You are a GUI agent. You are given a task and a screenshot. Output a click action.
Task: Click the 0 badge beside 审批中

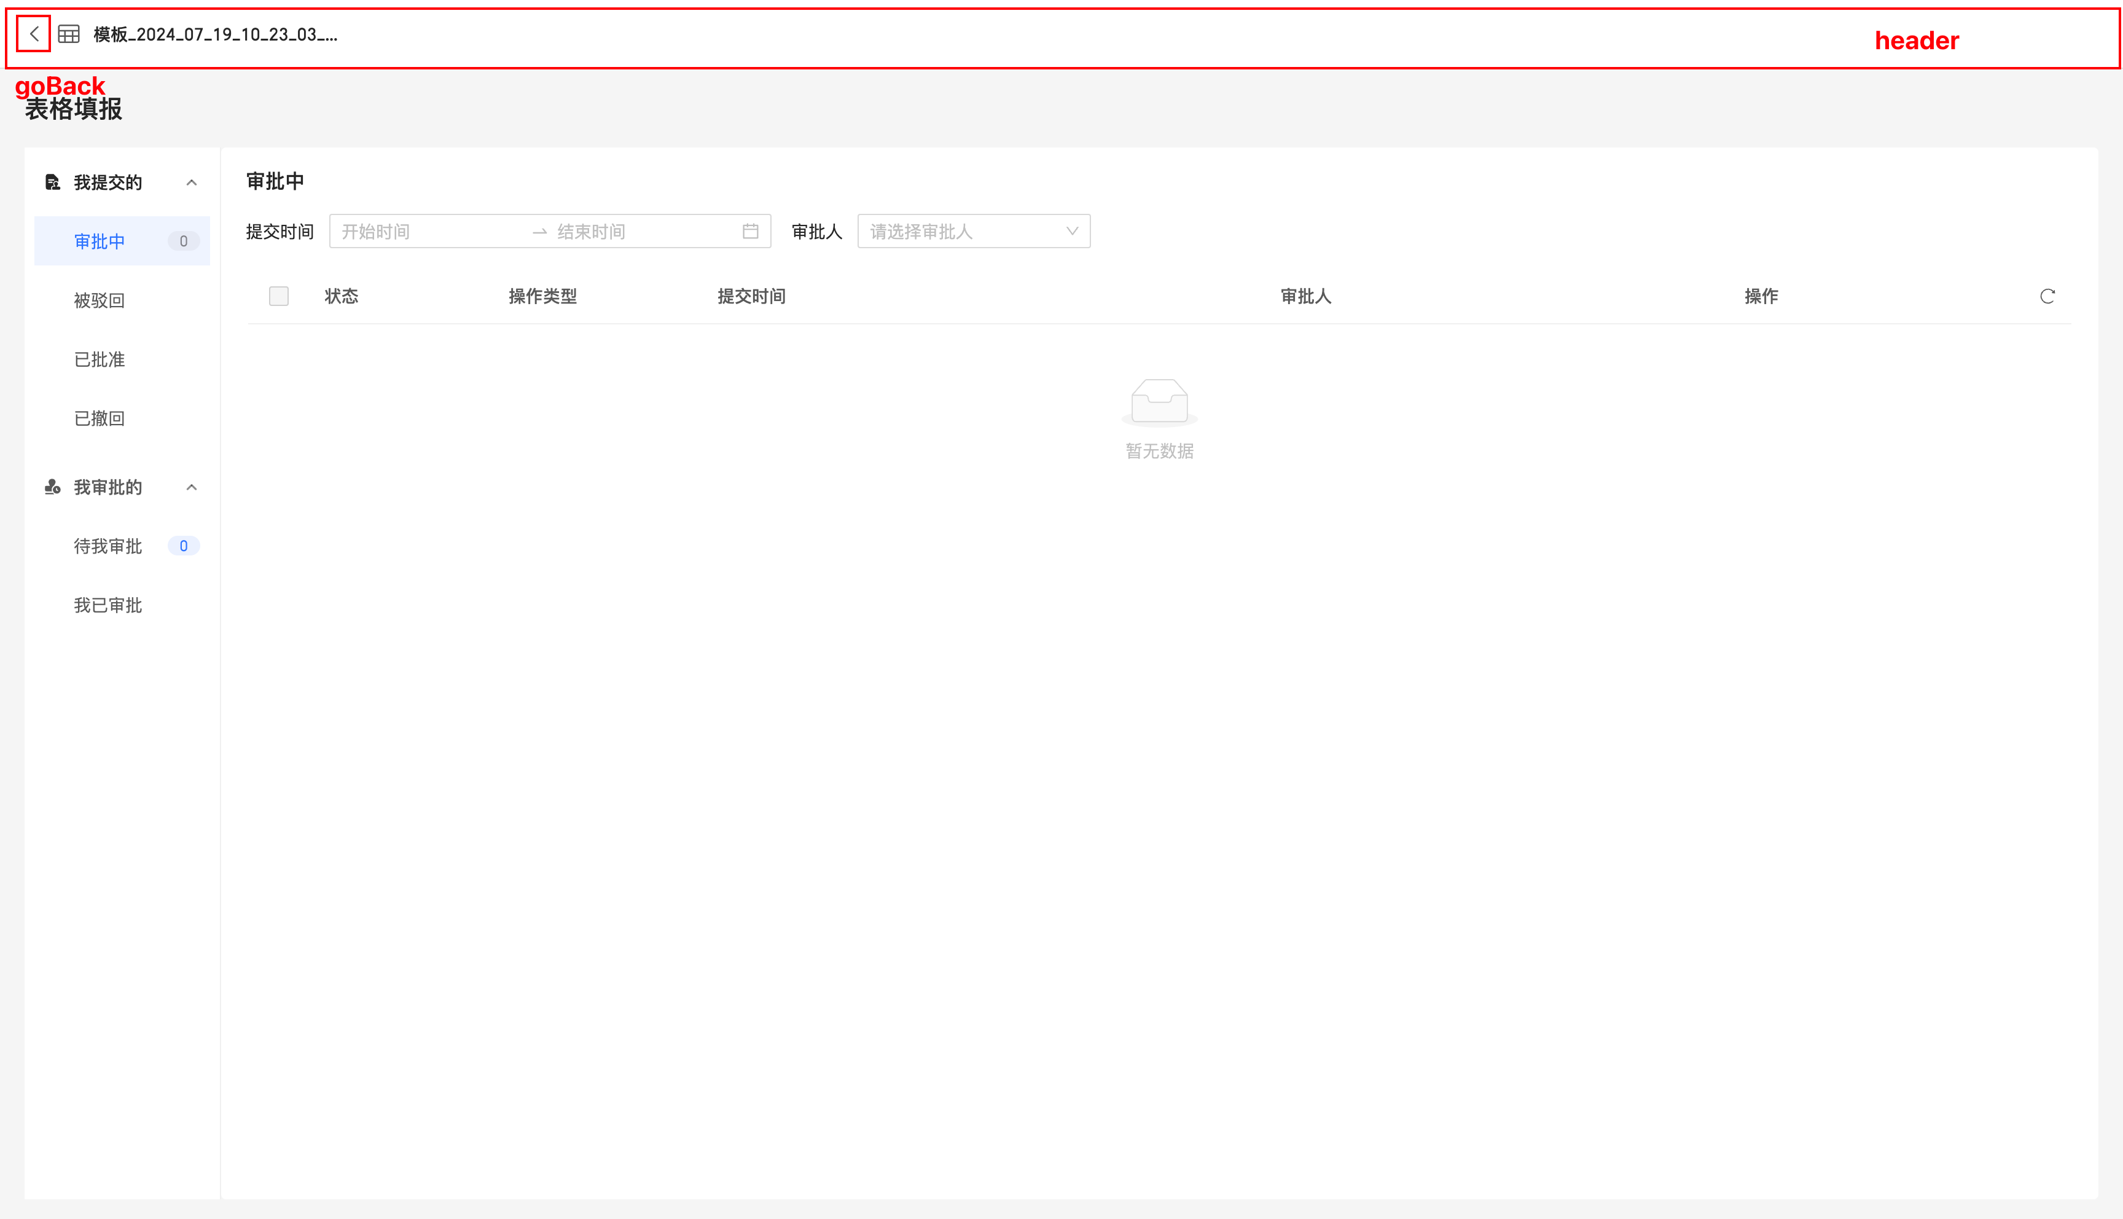point(183,241)
